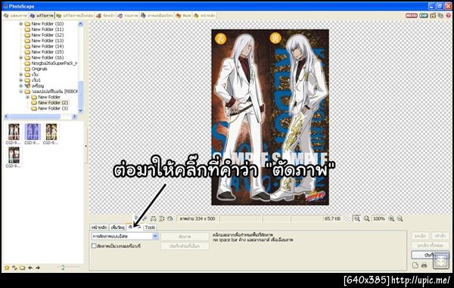The width and height of the screenshot is (454, 288).
Task: Click the refresh icon beside the star
Action: coord(14,268)
